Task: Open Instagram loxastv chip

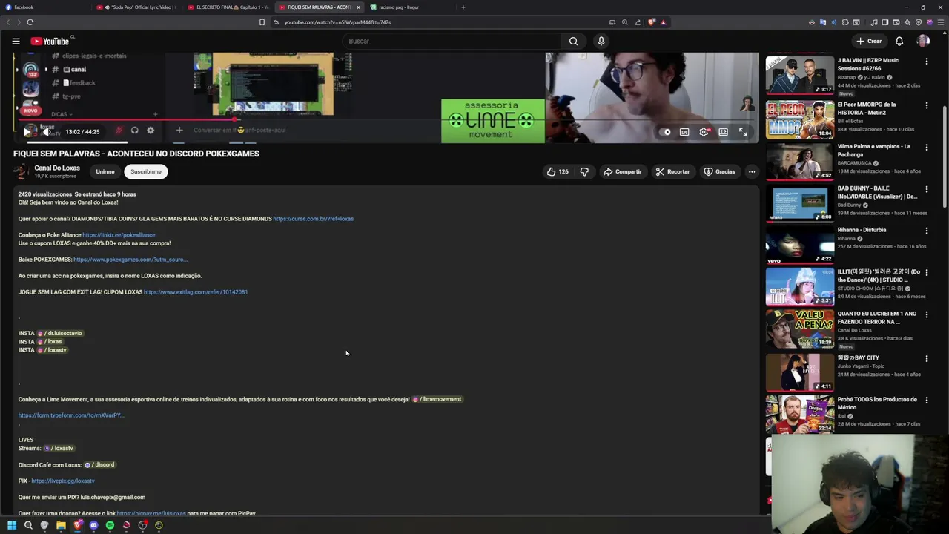Action: click(x=53, y=350)
